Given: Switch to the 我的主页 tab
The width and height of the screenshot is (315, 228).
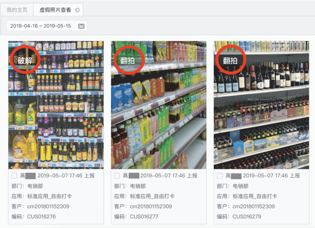Looking at the screenshot, I should 17,10.
